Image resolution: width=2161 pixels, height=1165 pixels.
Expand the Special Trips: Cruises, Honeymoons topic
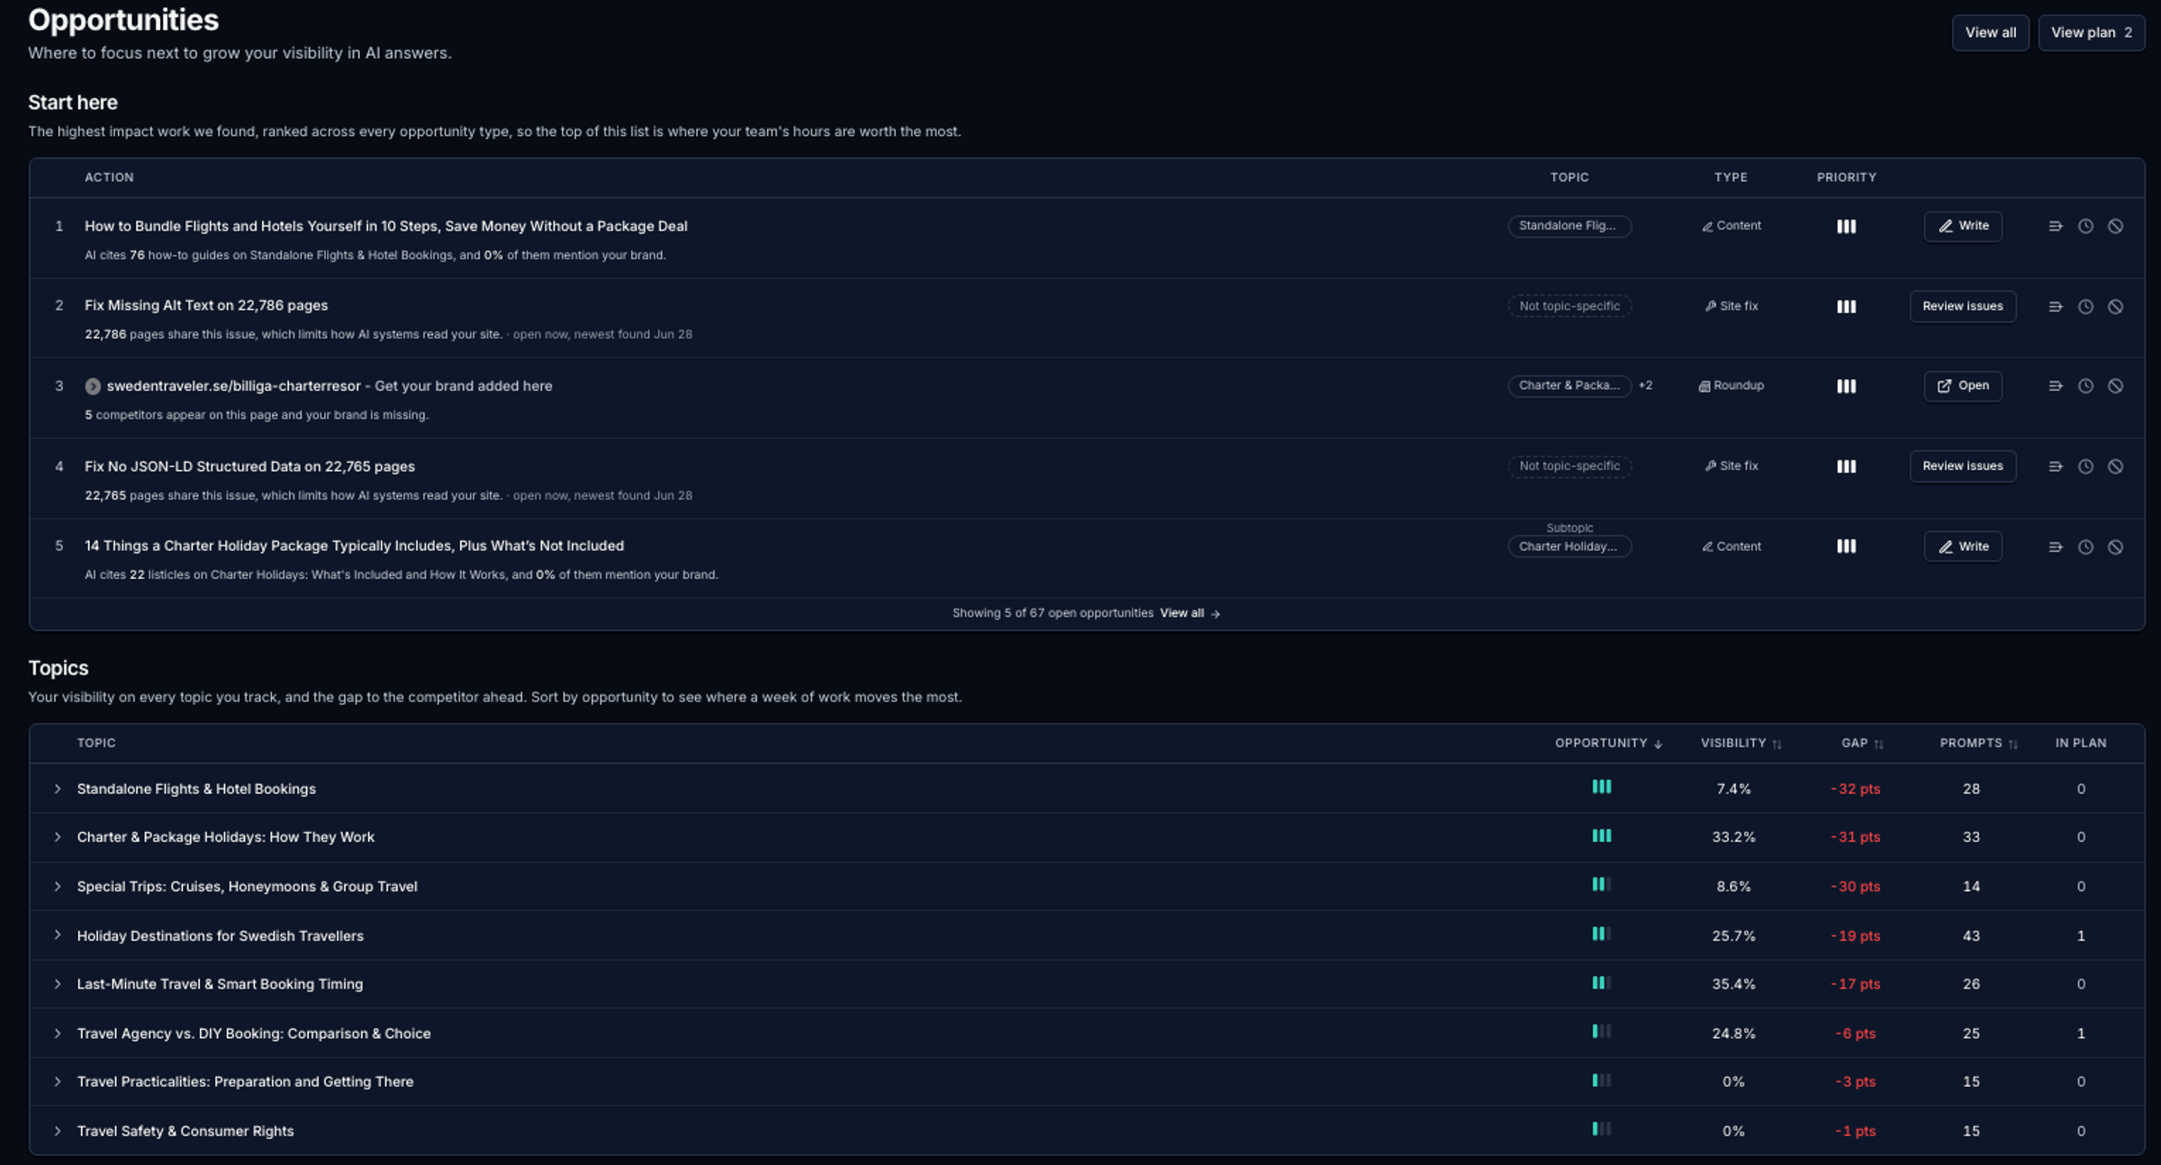(58, 887)
